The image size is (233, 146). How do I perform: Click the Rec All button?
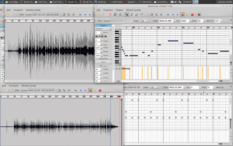pyautogui.click(x=105, y=66)
